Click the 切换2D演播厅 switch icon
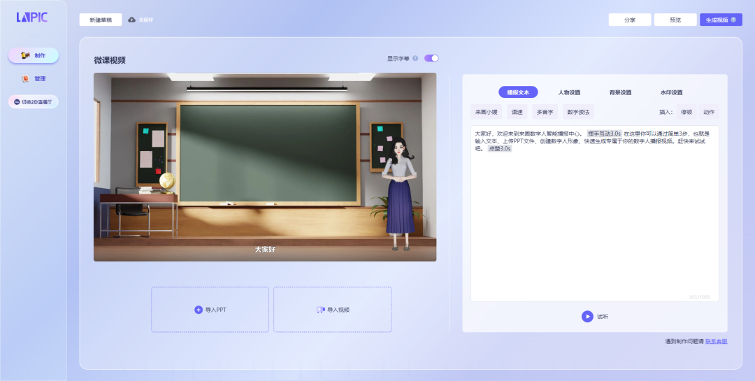Viewport: 755px width, 381px height. (17, 102)
